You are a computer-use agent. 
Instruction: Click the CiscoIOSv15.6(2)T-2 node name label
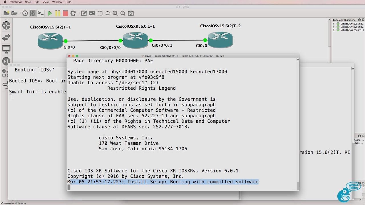220,26
